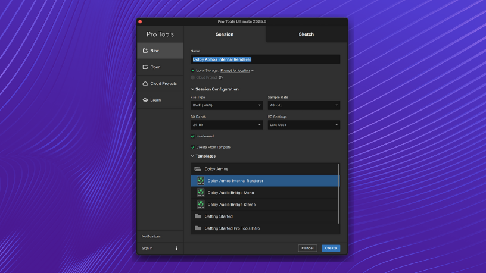Click the Cloud Projects cloud icon
The width and height of the screenshot is (486, 273).
(145, 84)
